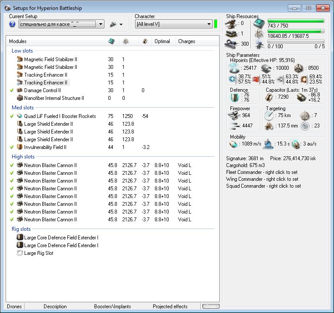Screen dimensions: 334x313
Task: Click the Defence shield icon showing 76
Action: (x=234, y=97)
